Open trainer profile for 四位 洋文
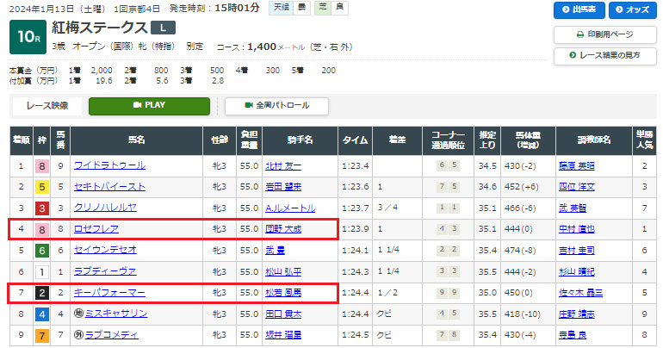 coord(578,186)
